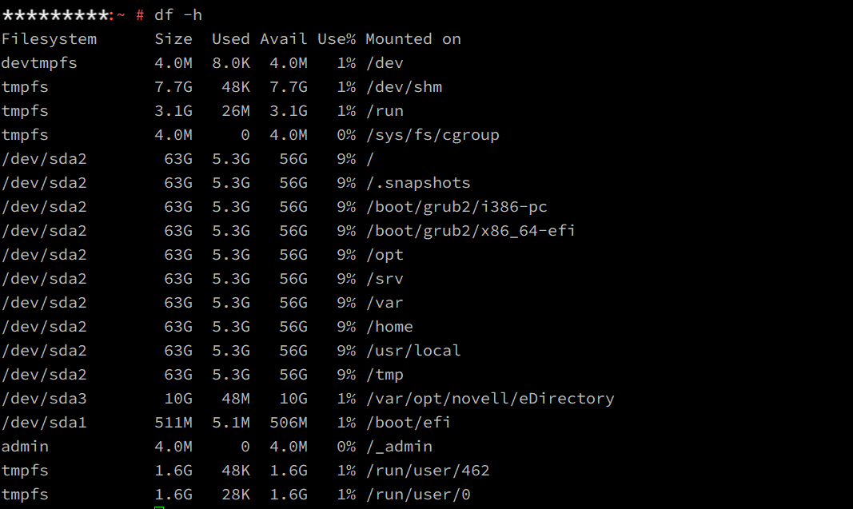The height and width of the screenshot is (509, 853).
Task: Click the /dev/sda1 filesystem entry
Action: click(44, 423)
